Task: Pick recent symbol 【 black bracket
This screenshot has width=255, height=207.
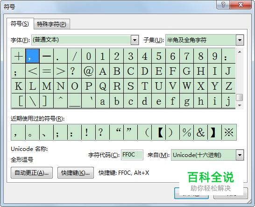Action: (x=159, y=132)
